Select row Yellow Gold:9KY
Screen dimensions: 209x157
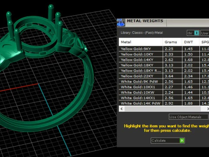pyautogui.click(x=164, y=49)
